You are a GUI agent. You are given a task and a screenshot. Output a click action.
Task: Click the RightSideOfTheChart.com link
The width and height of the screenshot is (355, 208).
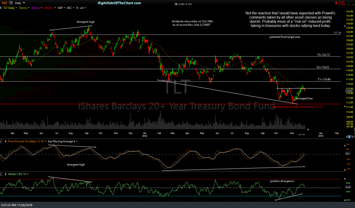click(x=119, y=3)
